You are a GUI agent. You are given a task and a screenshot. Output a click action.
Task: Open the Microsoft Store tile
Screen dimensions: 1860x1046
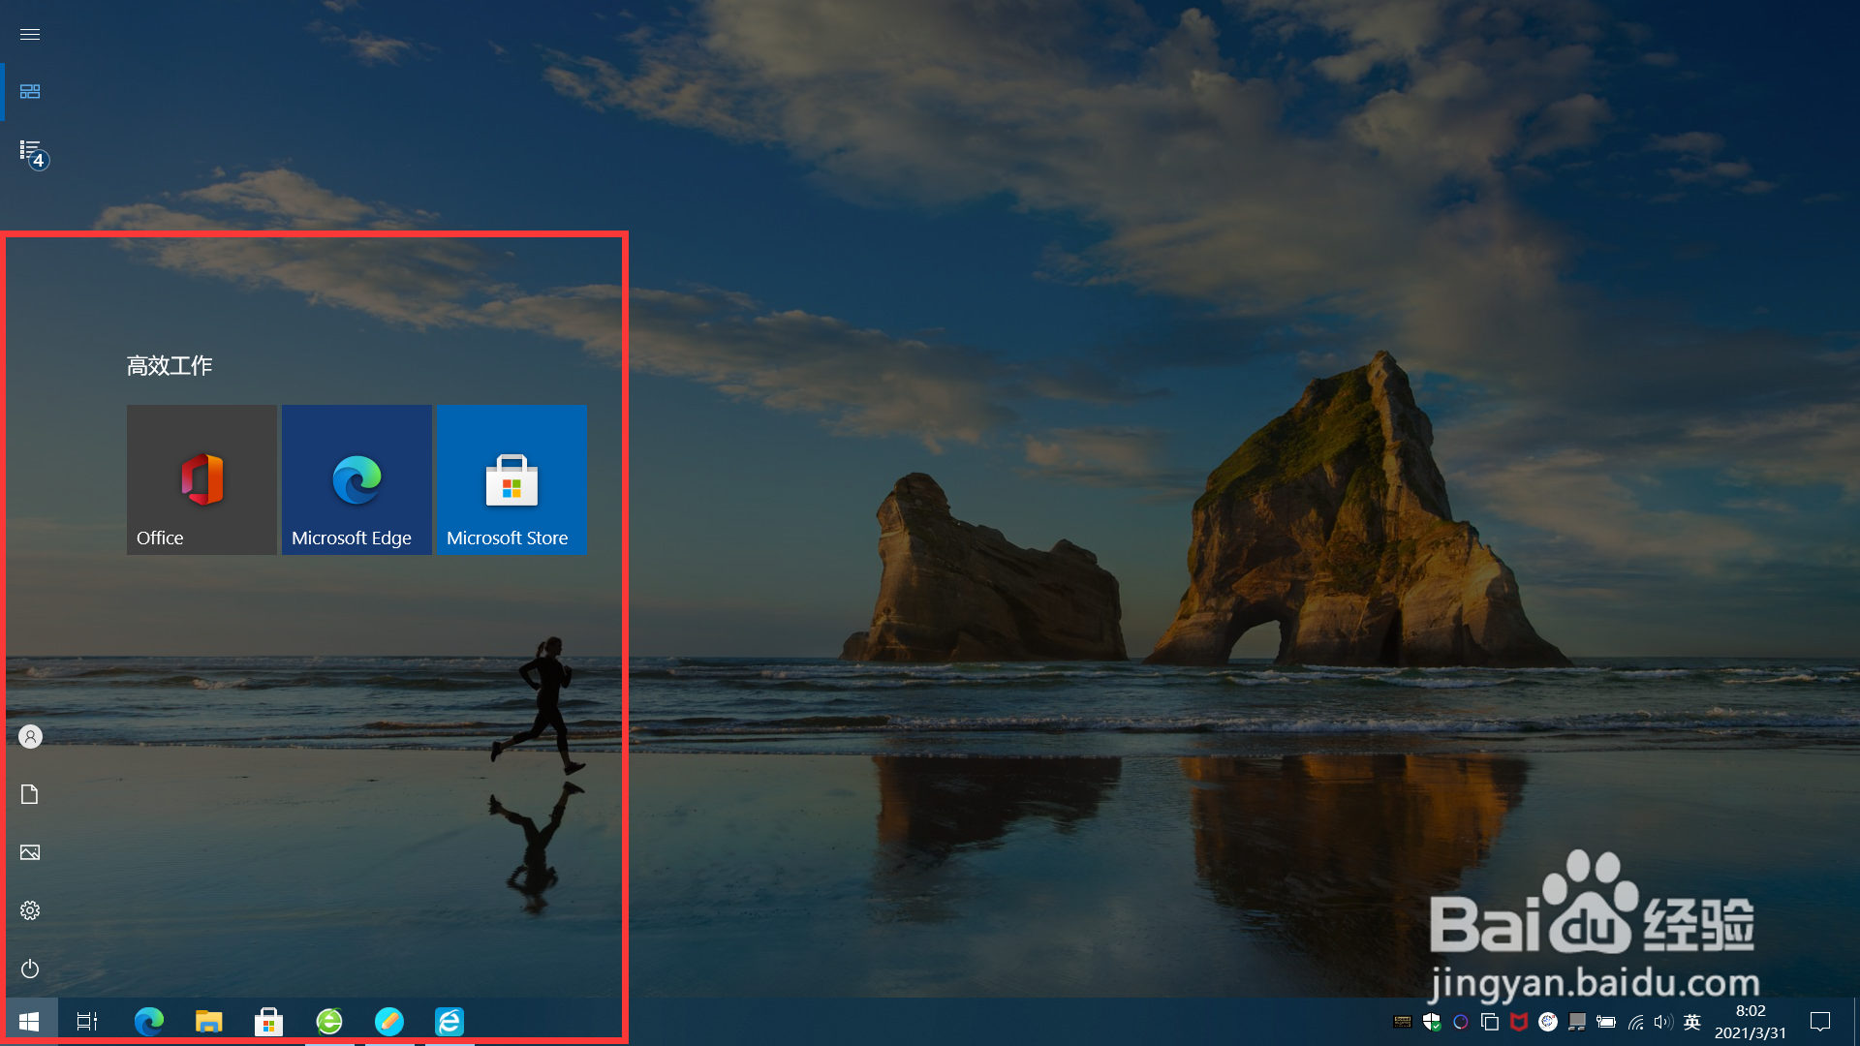click(511, 479)
